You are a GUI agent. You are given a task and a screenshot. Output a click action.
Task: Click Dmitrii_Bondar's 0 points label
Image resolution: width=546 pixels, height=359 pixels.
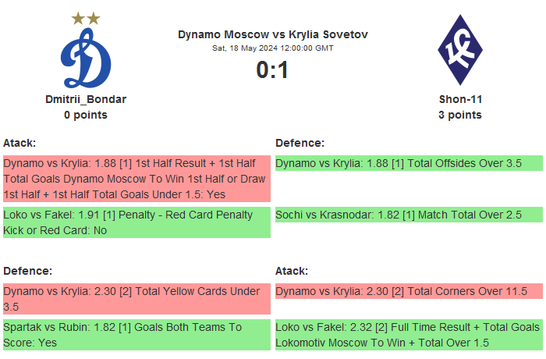click(x=86, y=115)
